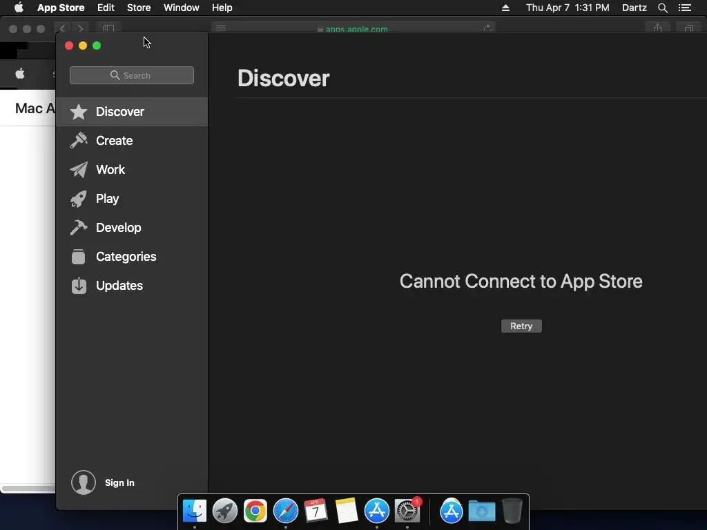Click the eject icon in menu bar

click(505, 8)
